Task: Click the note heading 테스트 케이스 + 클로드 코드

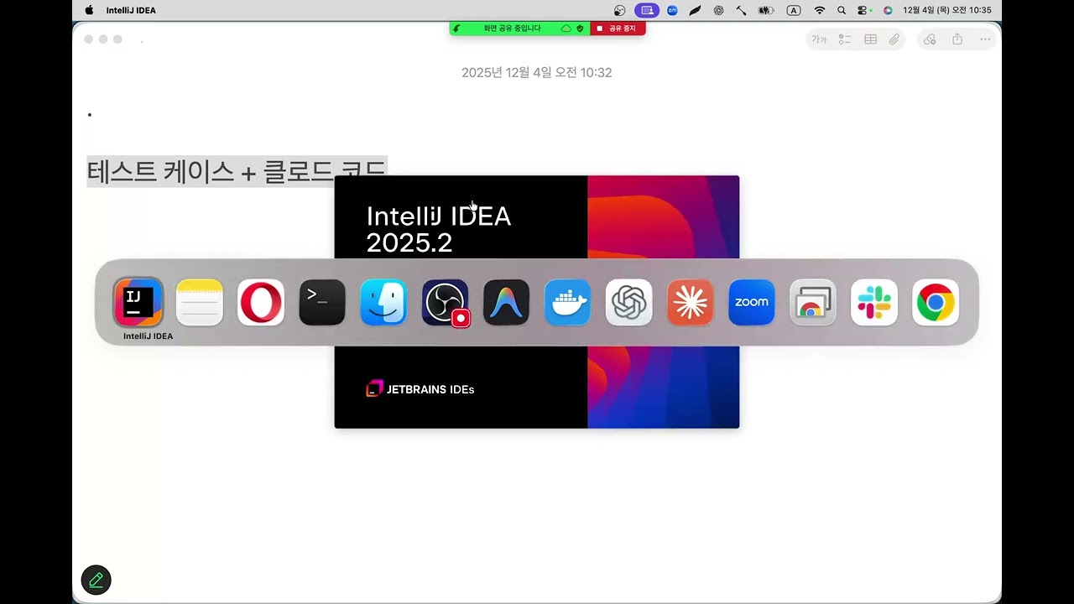Action: tap(236, 171)
